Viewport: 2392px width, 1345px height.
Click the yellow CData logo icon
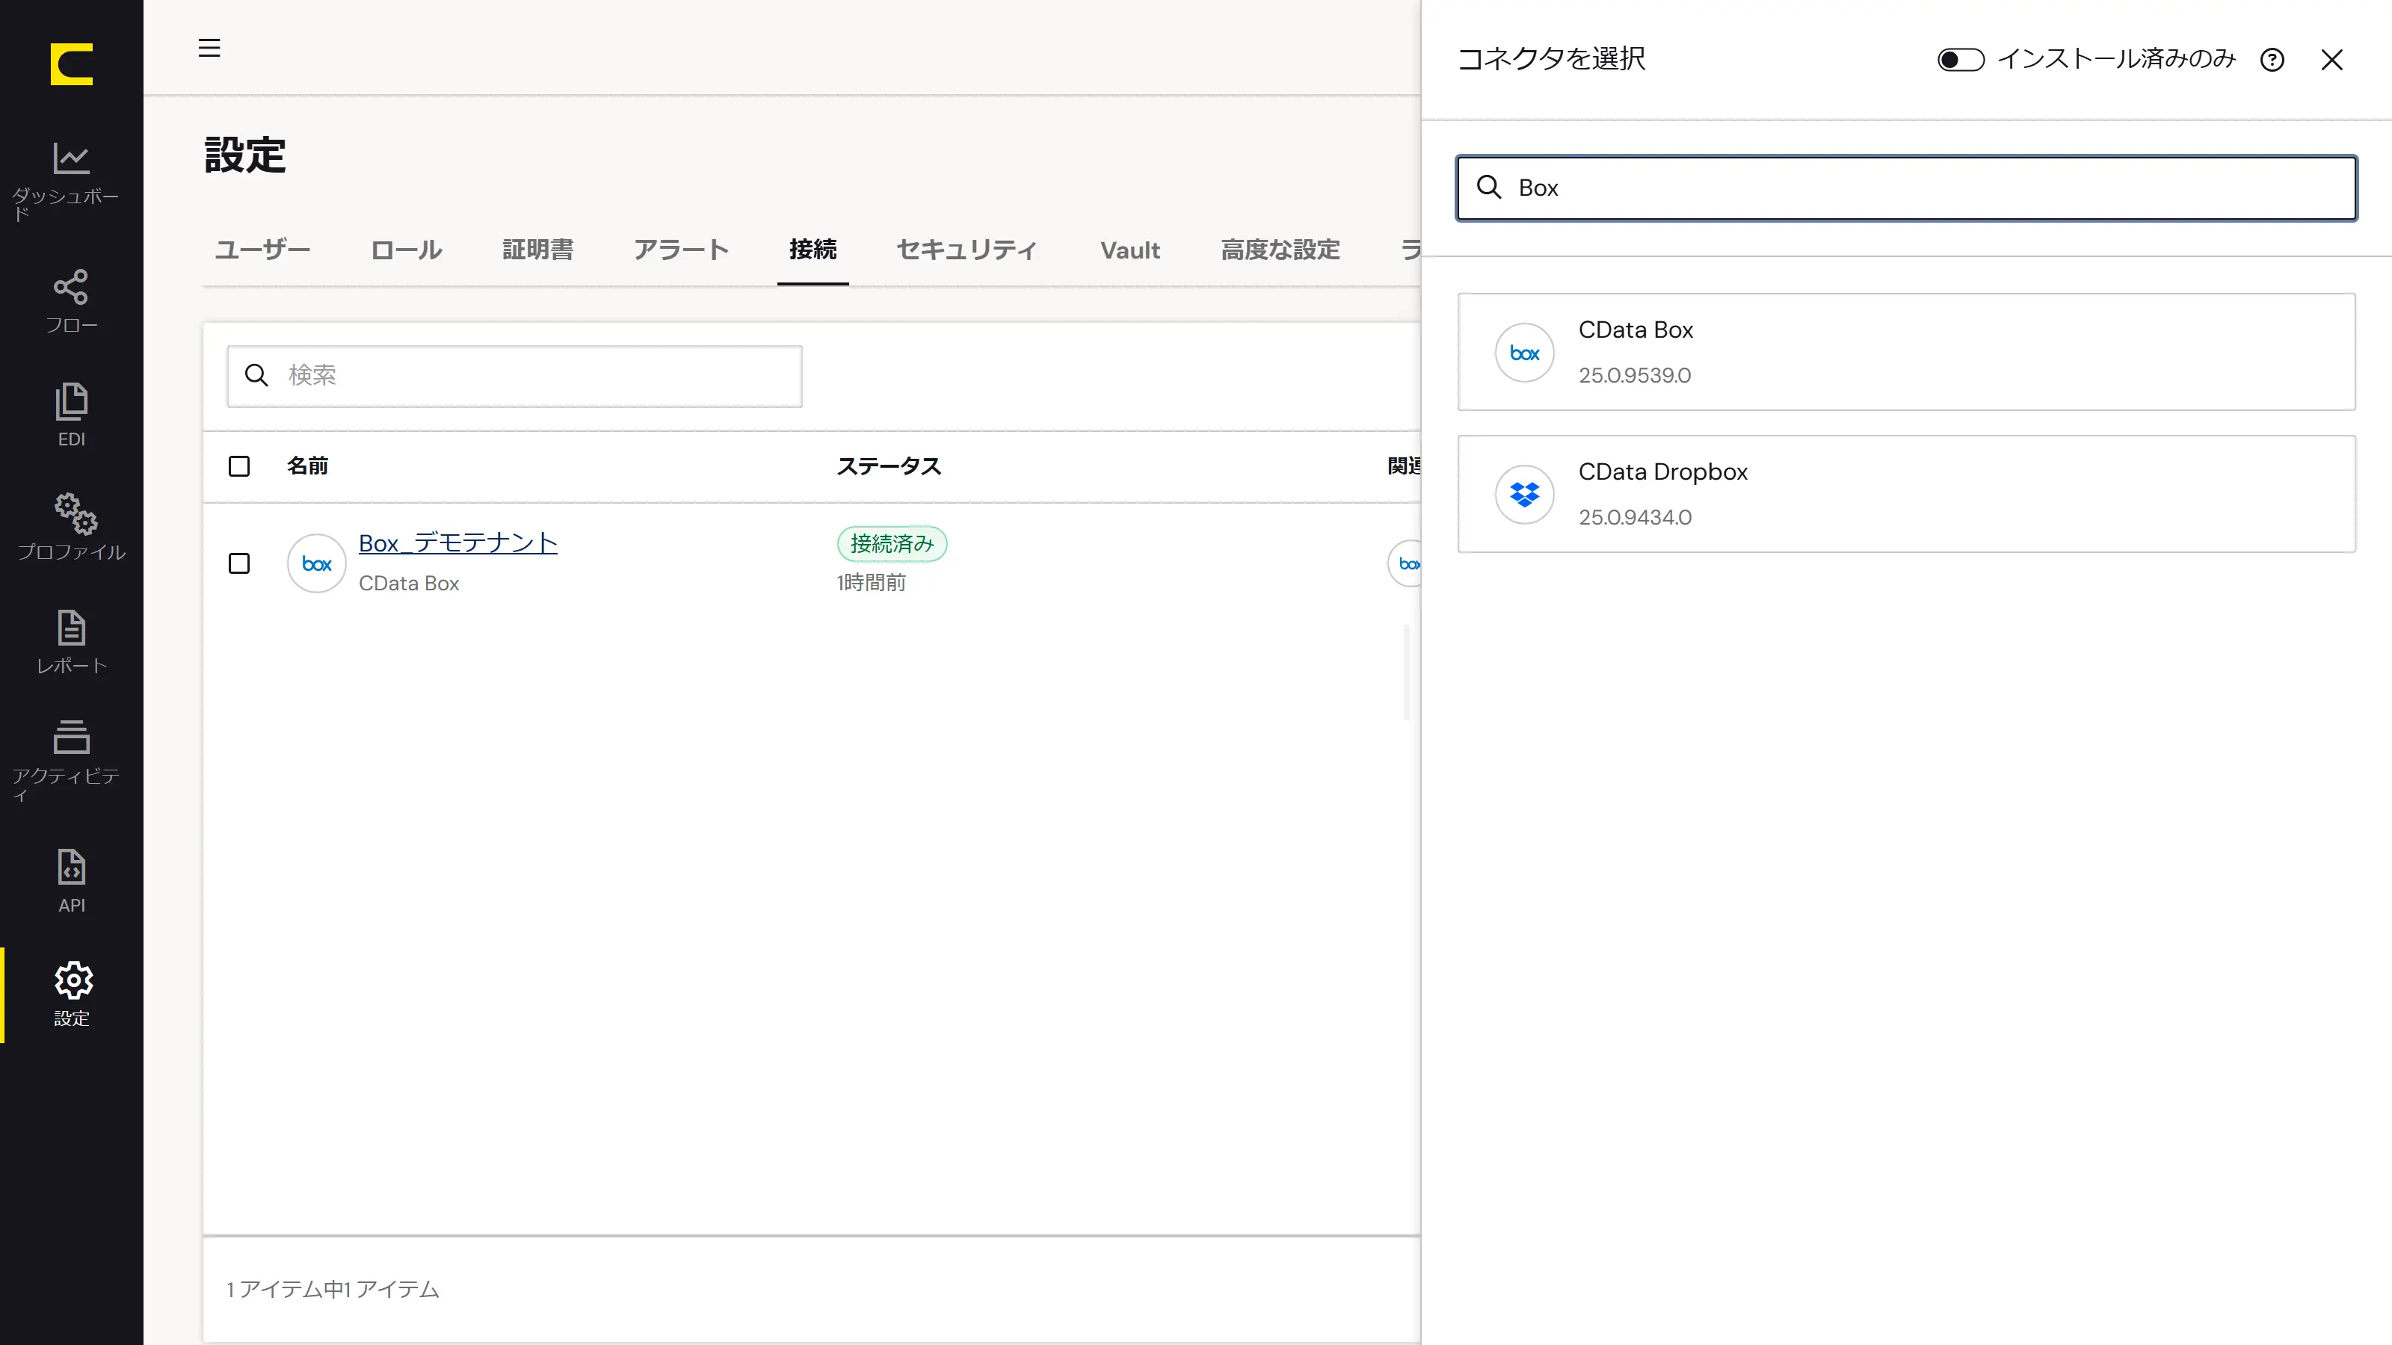[72, 64]
